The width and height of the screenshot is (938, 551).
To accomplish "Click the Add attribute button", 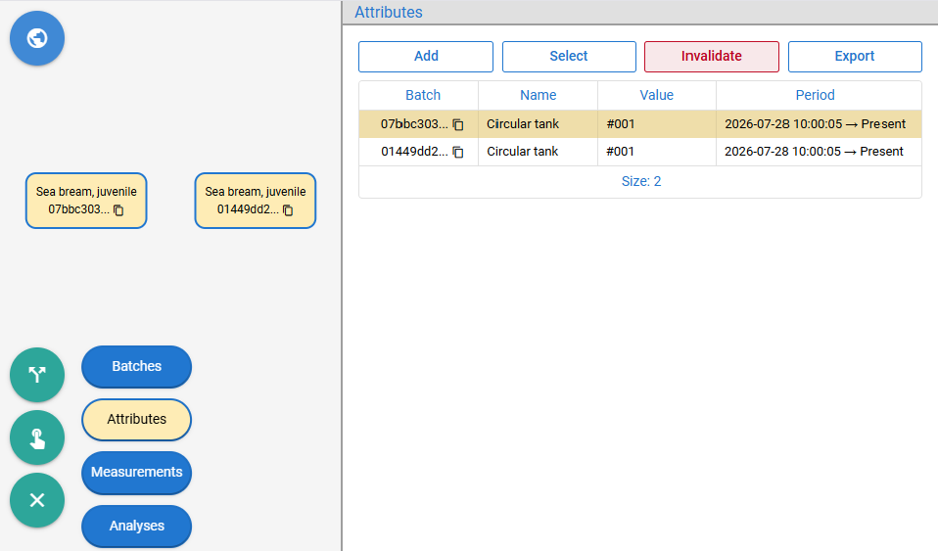I will [x=426, y=56].
